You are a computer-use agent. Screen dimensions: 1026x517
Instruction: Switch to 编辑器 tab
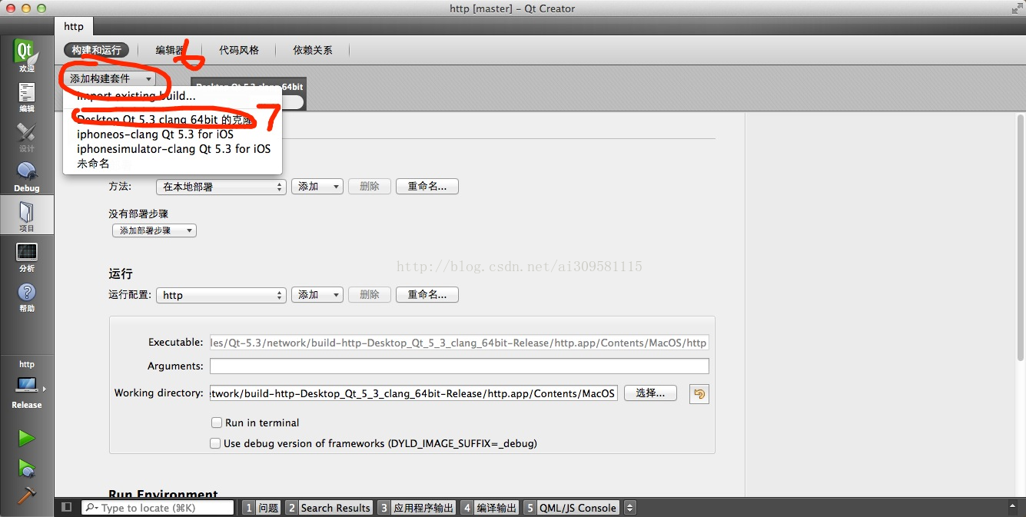pos(170,50)
